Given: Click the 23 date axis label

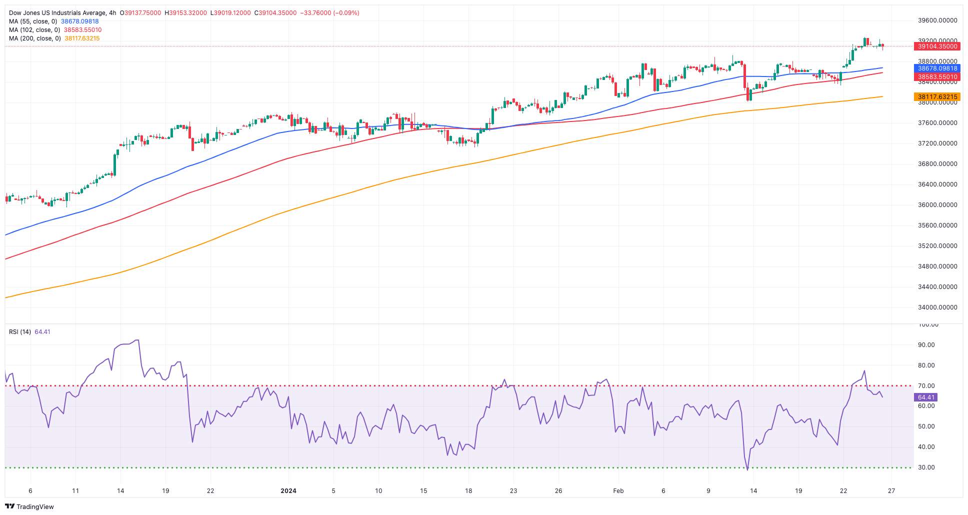Looking at the screenshot, I should tap(513, 491).
